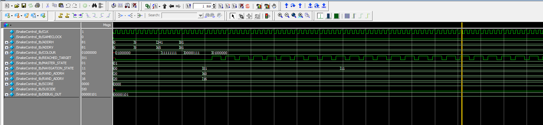The height and width of the screenshot is (125, 543).
Task: Click the Msgs column header
Action: (x=97, y=25)
